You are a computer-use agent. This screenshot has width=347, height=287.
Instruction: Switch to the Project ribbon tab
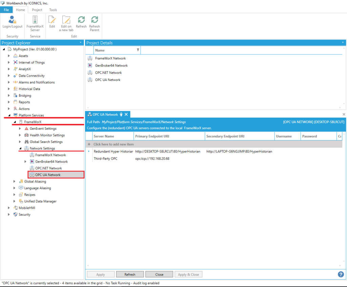click(x=37, y=10)
